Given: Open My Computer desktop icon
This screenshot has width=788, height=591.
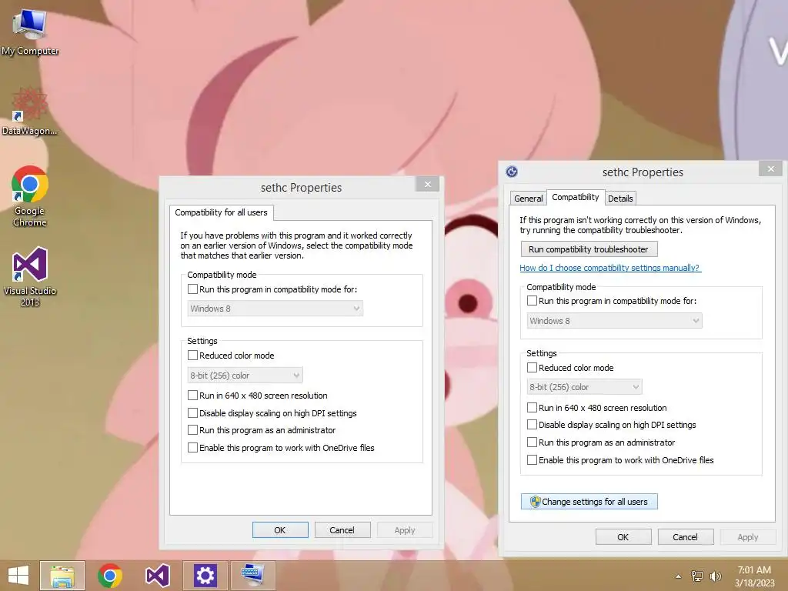Looking at the screenshot, I should click(30, 31).
